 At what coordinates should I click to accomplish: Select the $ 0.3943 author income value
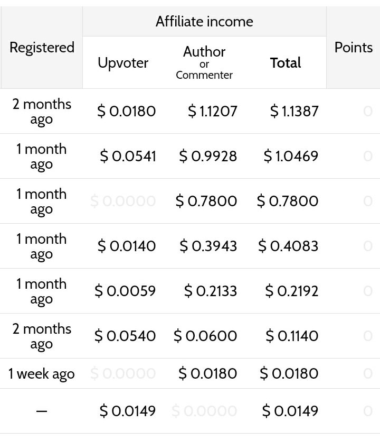click(208, 246)
